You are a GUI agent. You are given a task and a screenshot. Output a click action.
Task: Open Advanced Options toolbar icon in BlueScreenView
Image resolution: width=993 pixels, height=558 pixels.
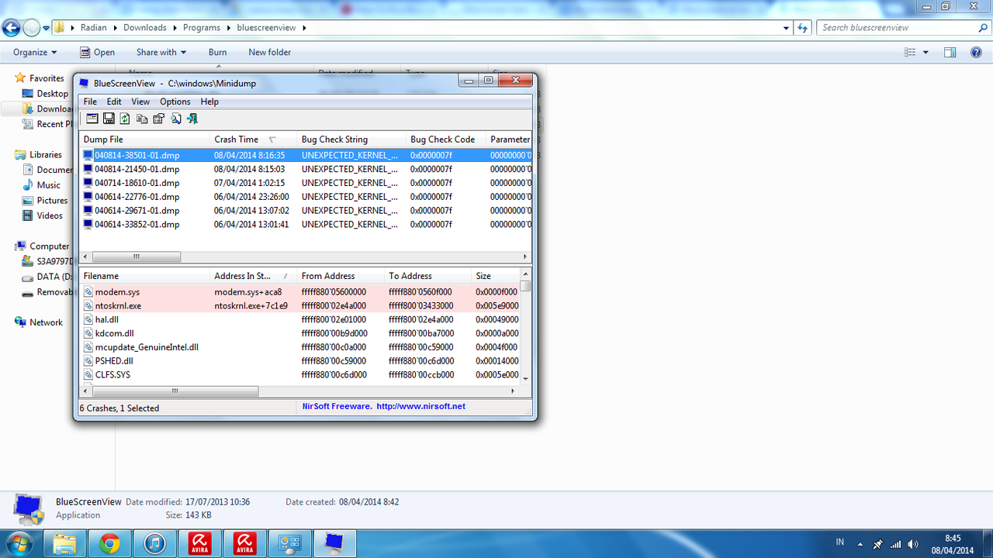pyautogui.click(x=92, y=119)
